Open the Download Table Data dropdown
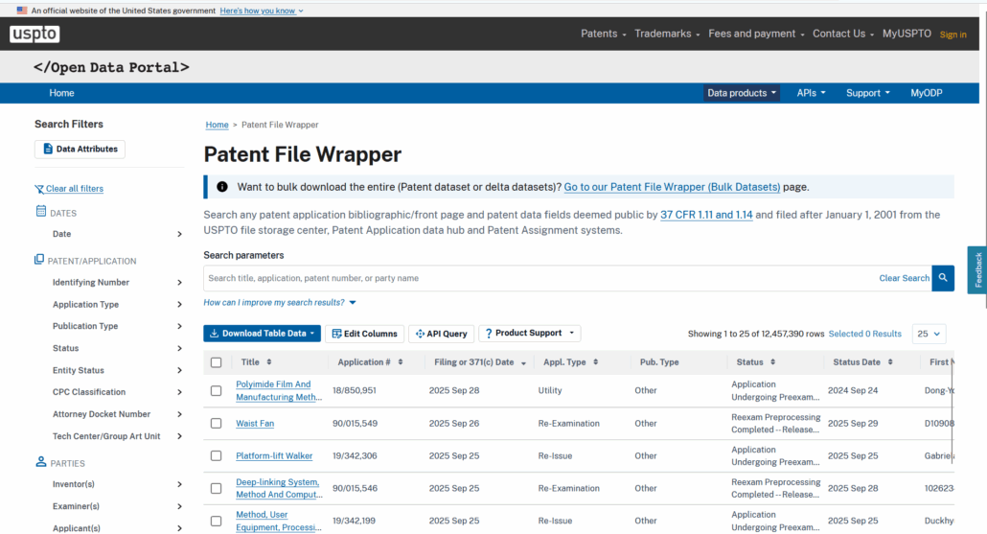Screen dimensions: 987x534 click(x=261, y=334)
